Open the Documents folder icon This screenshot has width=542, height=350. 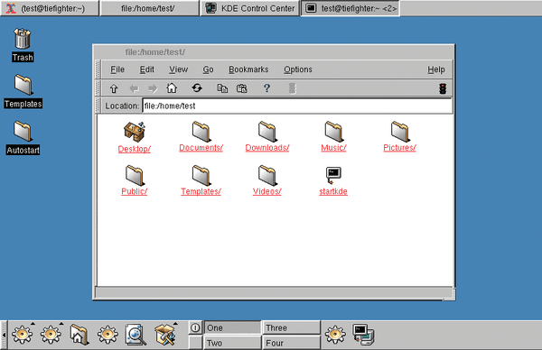coord(201,132)
